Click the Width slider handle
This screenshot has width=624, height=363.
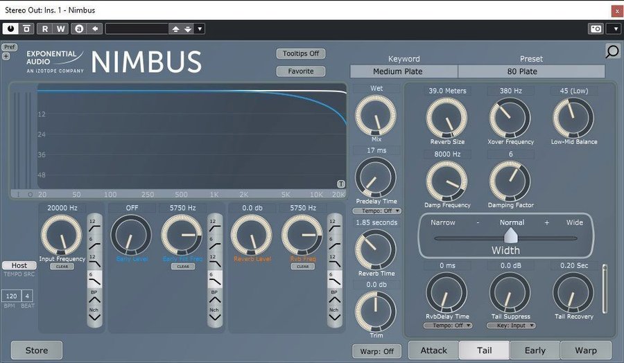pos(512,236)
